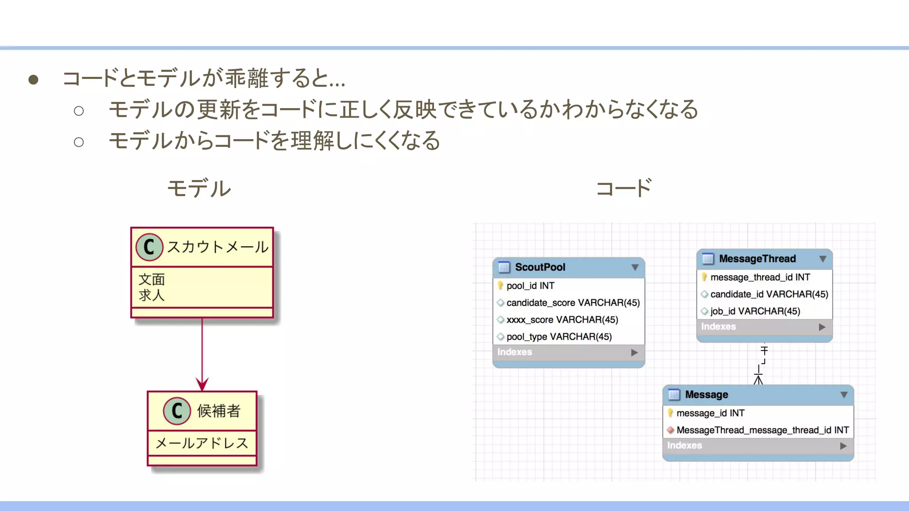Click the Message table icon
909x511 pixels.
pos(674,394)
